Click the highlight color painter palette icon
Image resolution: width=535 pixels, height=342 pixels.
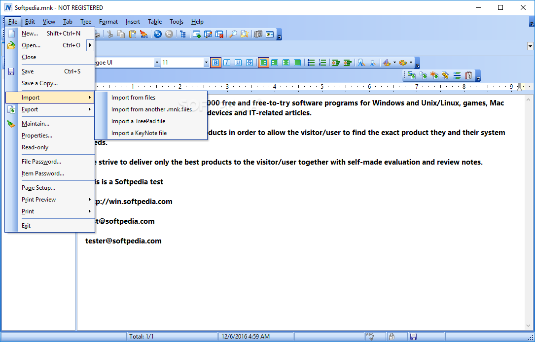tap(403, 63)
